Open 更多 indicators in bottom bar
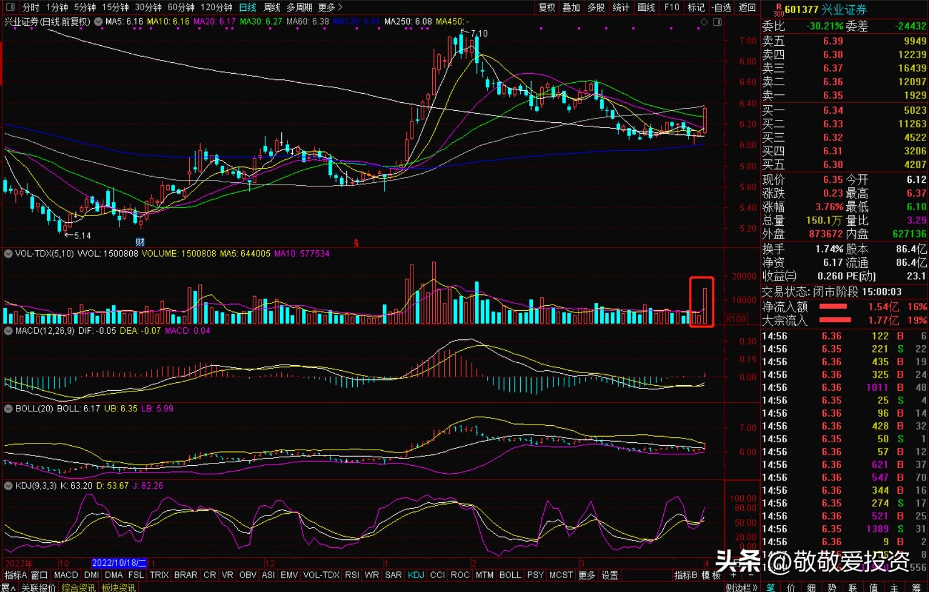 tap(587, 575)
